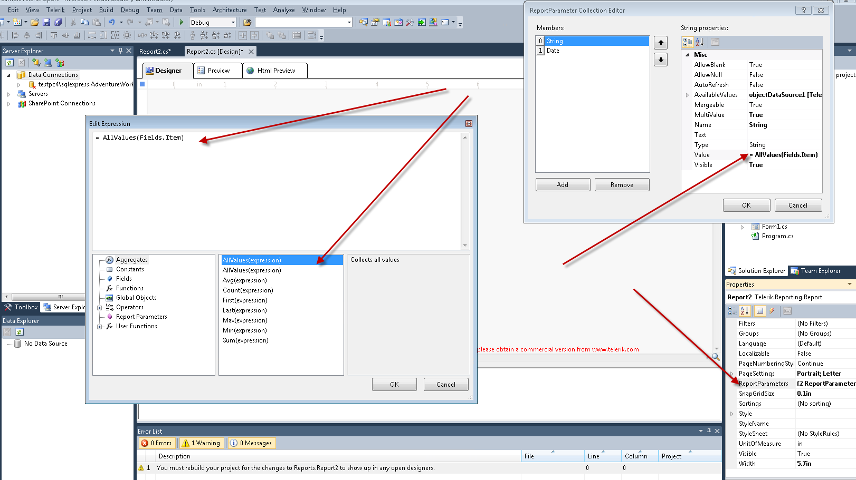Show Events lightning icon in Properties panel
The image size is (856, 480).
click(772, 311)
